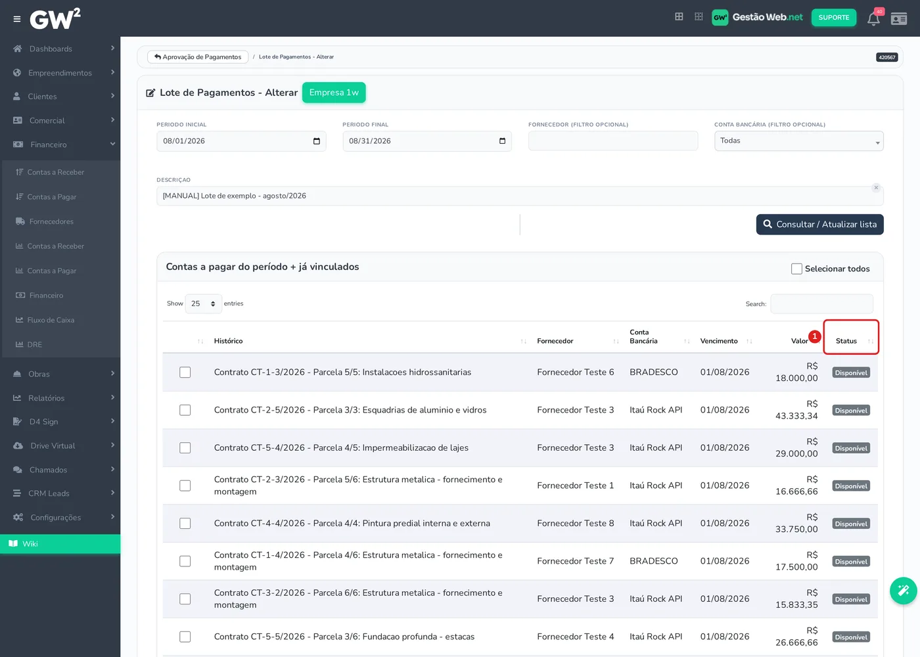Open calendar picker for Período Final

click(502, 141)
